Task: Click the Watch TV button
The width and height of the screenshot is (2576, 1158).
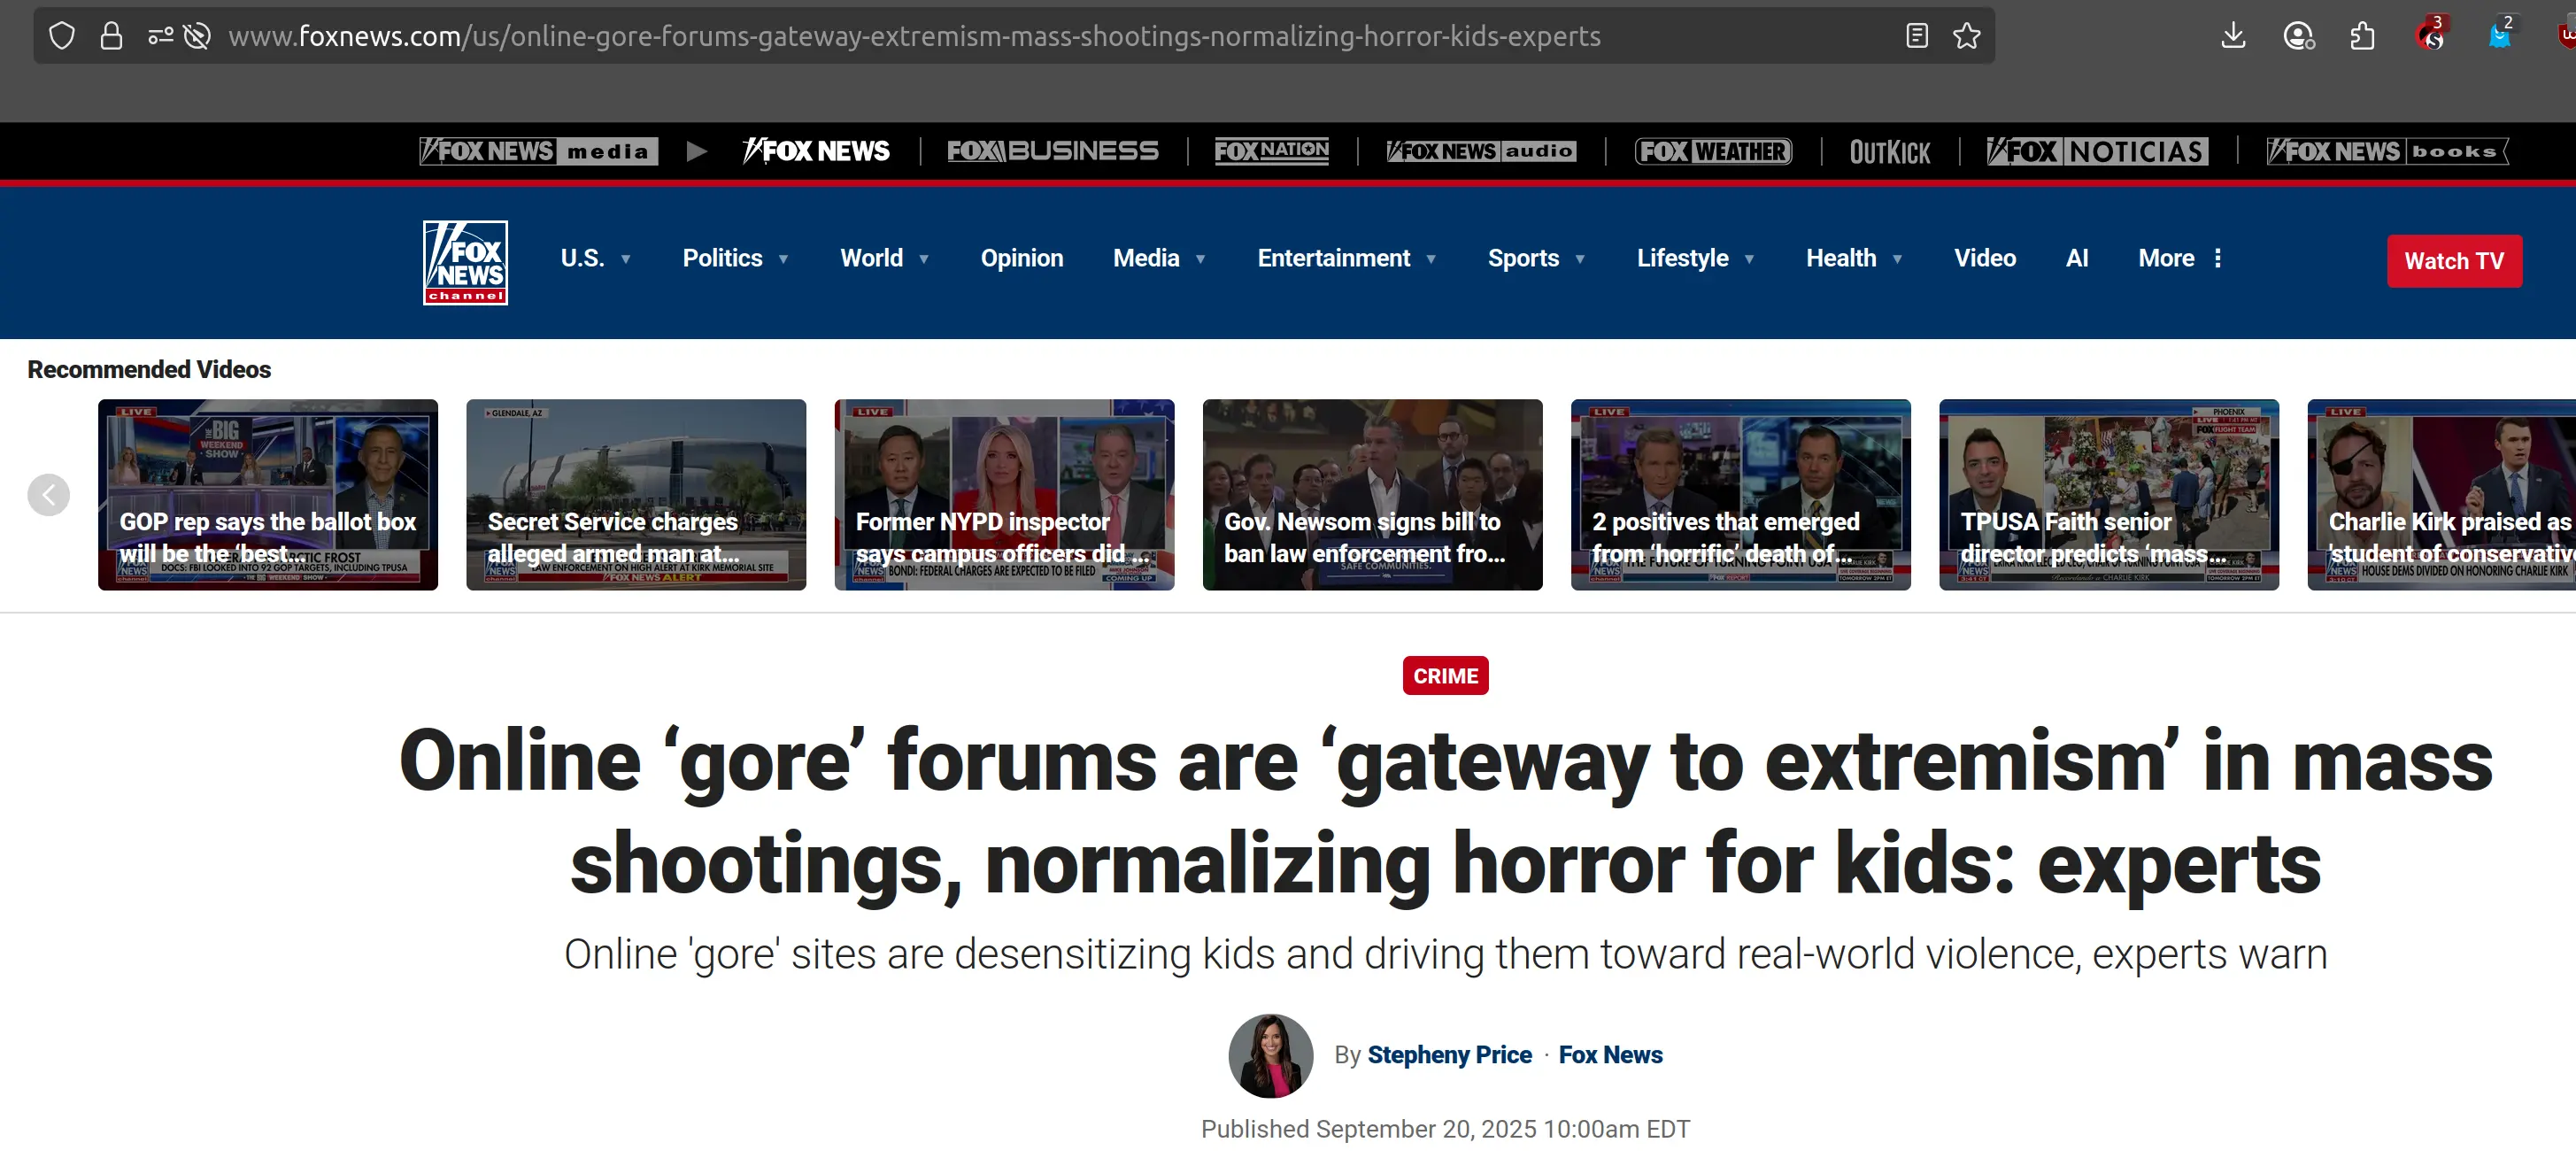Action: (2454, 261)
